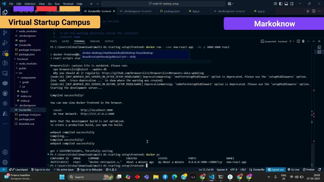Open the Docker containers stack icon view
Screen dimensions: 324x182
[x=5, y=83]
